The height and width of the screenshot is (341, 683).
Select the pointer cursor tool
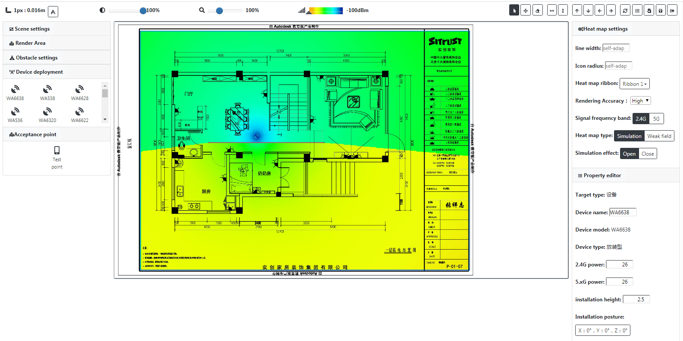coord(514,10)
